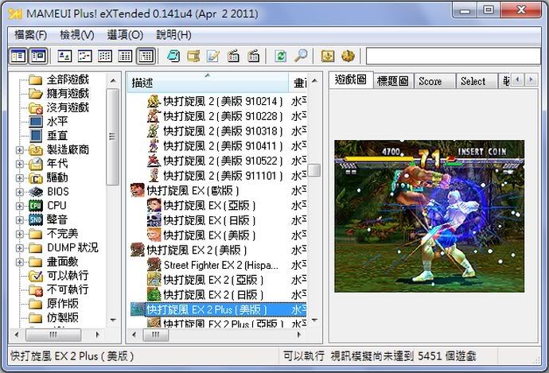The height and width of the screenshot is (373, 549).
Task: Expand the 年代 tree node
Action: (20, 164)
